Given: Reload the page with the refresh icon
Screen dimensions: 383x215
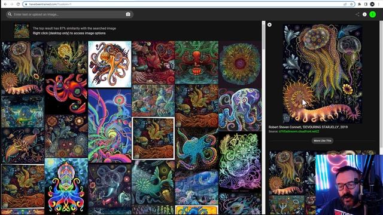Looking at the screenshot, I should (18, 4).
